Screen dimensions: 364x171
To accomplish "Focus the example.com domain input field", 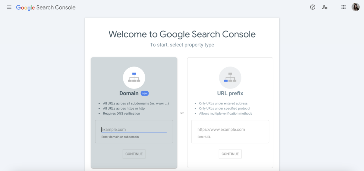I will point(134,130).
